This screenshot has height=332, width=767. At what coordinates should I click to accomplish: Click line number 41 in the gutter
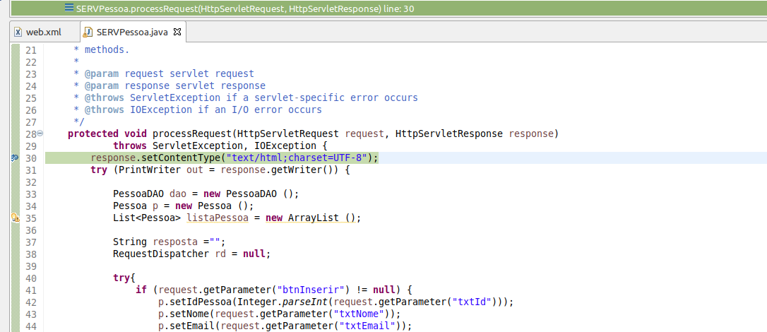tap(31, 290)
